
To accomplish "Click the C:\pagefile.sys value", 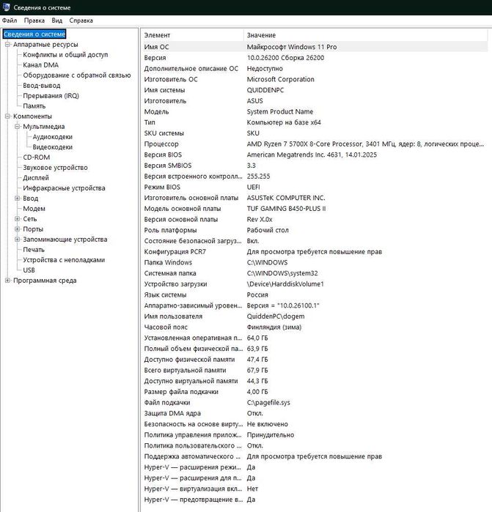I will (268, 403).
